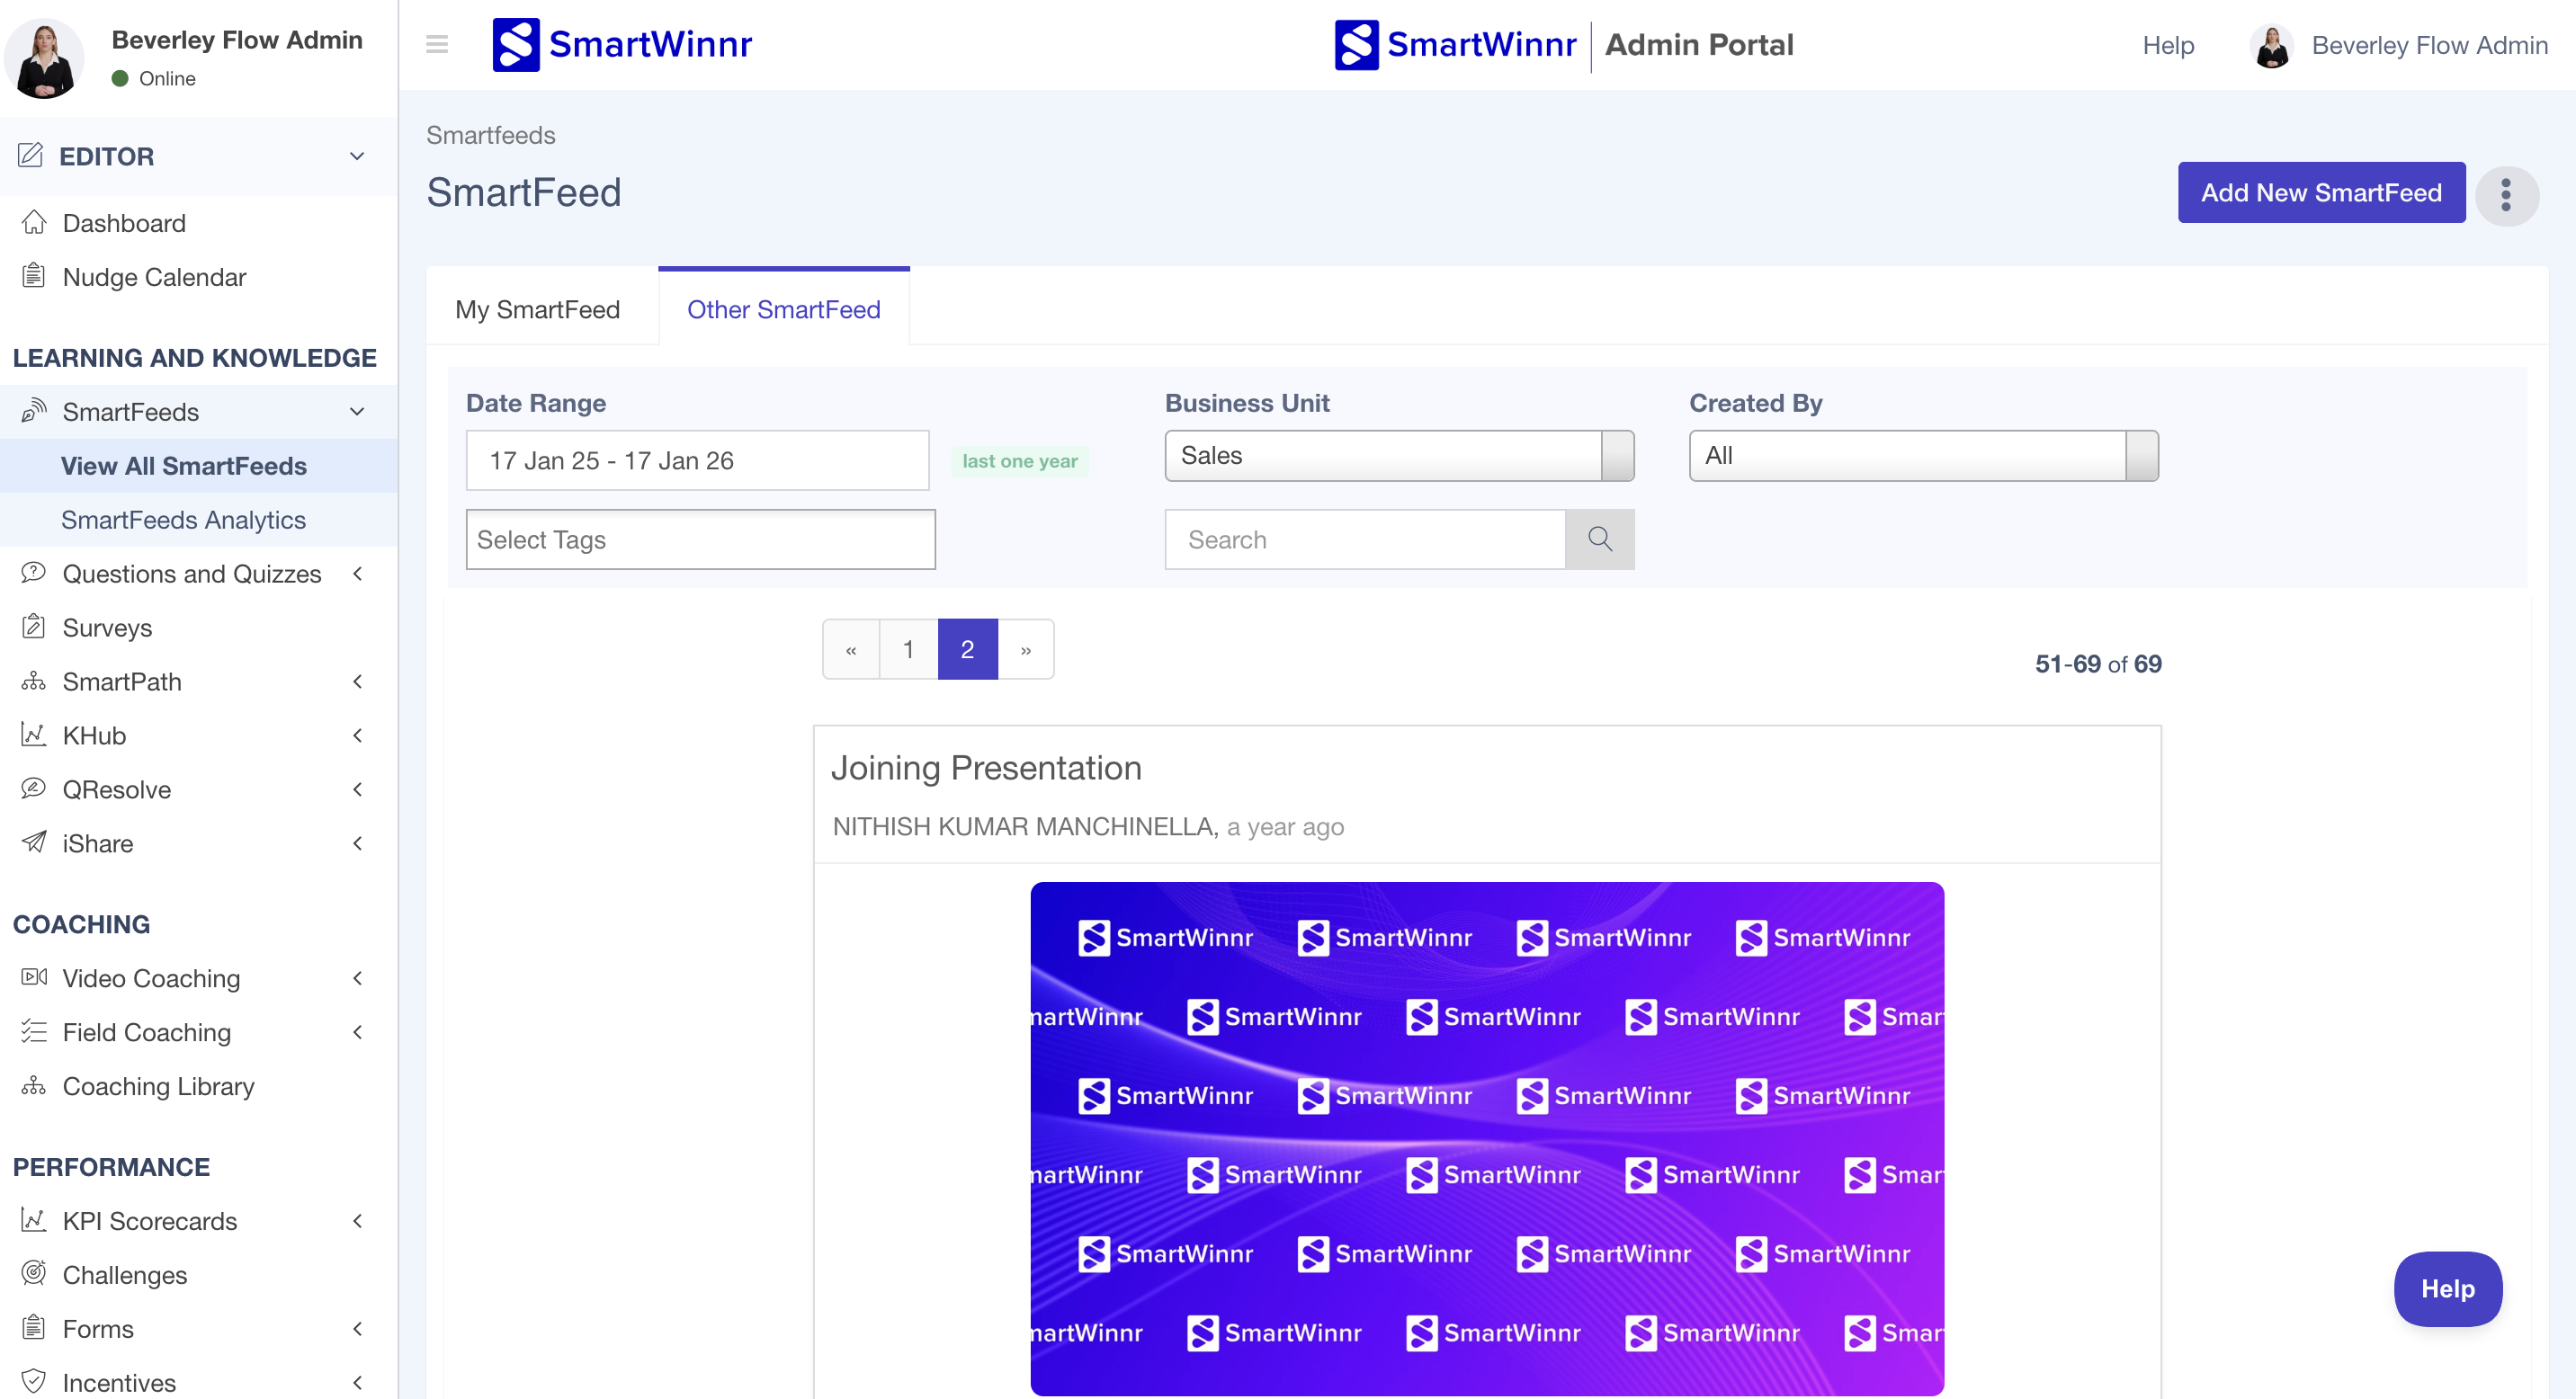Screen dimensions: 2576x1399
Task: Click the Nudge Calendar icon
Action: (34, 277)
